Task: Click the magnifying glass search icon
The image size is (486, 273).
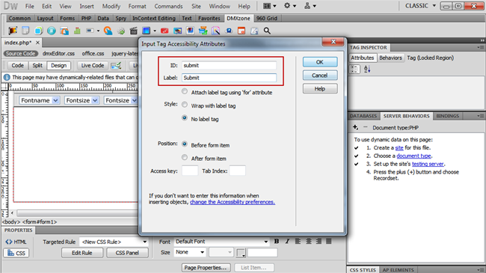Action: (267, 31)
